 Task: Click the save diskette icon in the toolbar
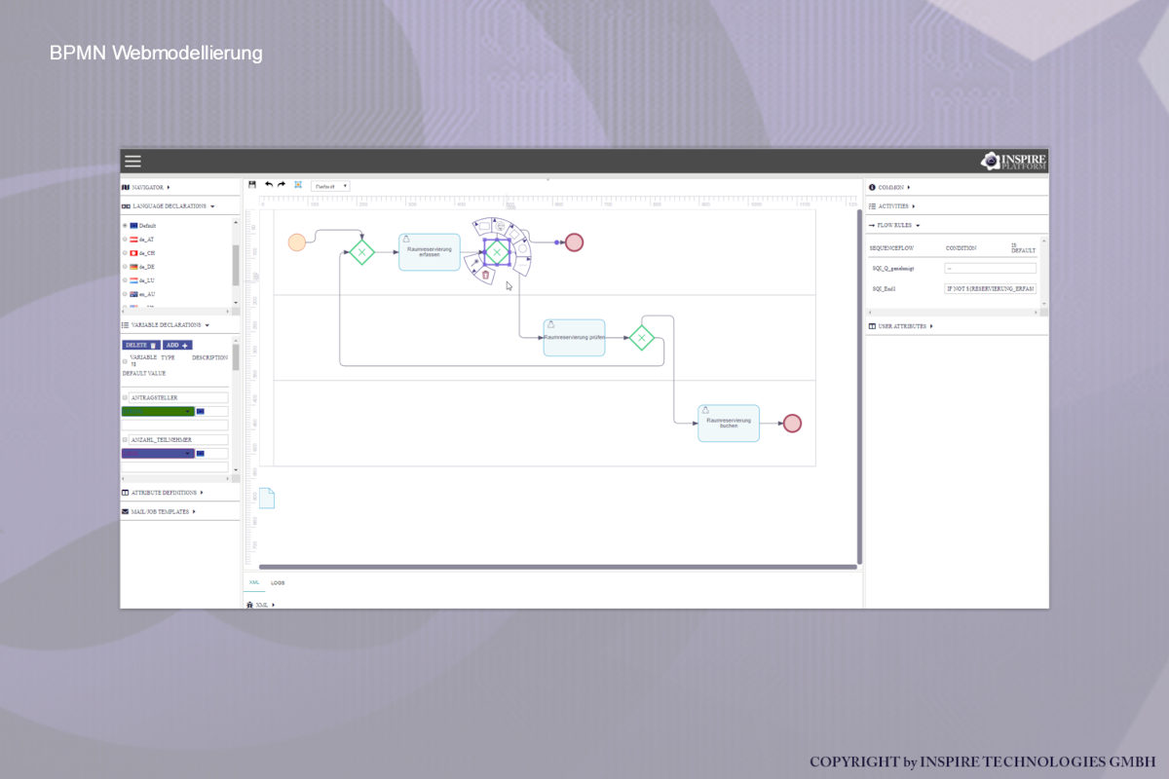pos(252,184)
